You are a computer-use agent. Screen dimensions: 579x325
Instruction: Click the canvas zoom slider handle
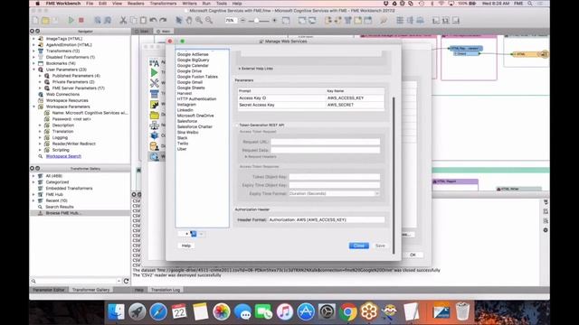coord(256,21)
